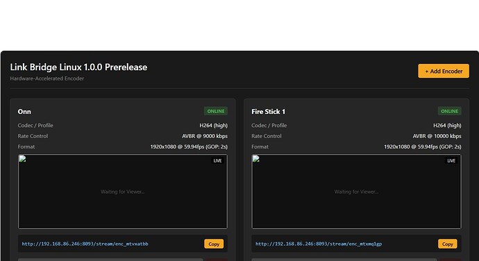The image size is (479, 261).
Task: Click the LIVE badge on Fire Stick 1 preview
Action: (451, 161)
